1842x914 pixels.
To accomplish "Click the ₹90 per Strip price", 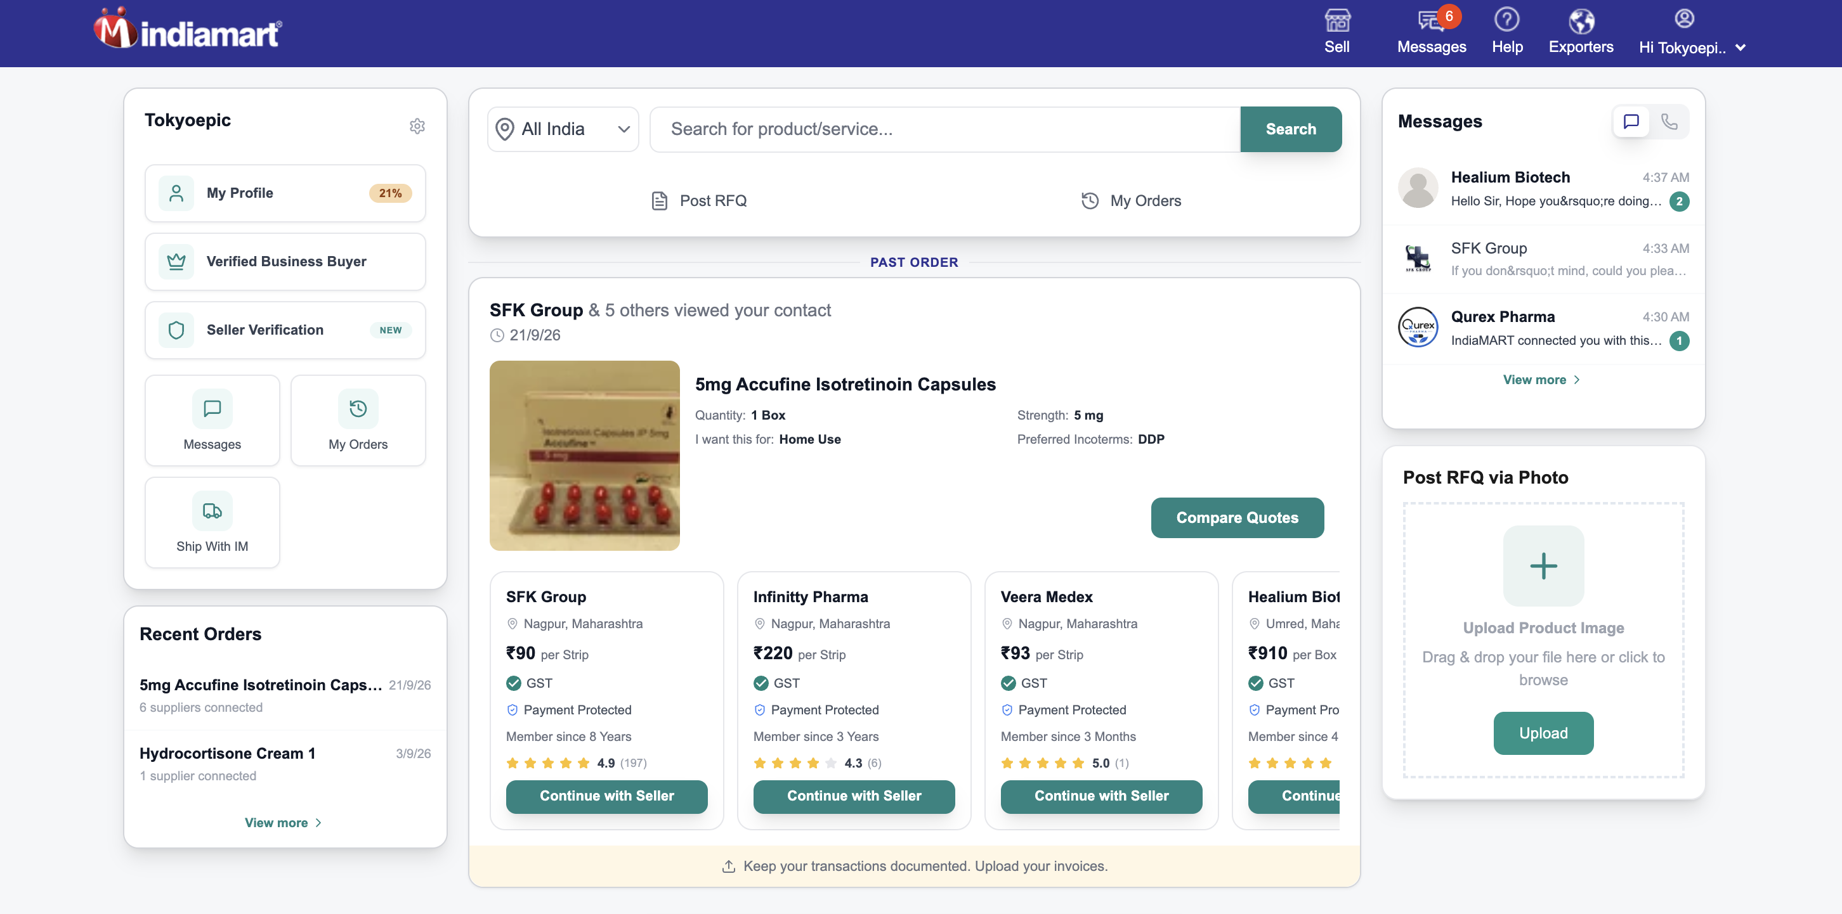I will (x=547, y=654).
